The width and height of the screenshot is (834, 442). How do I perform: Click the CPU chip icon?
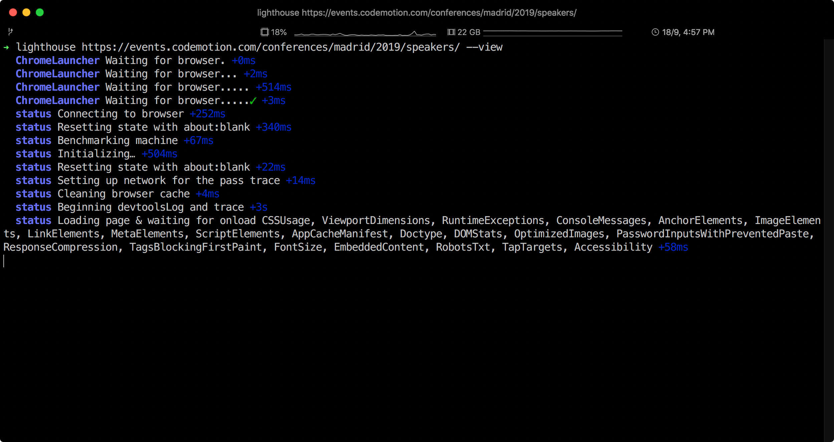tap(264, 32)
